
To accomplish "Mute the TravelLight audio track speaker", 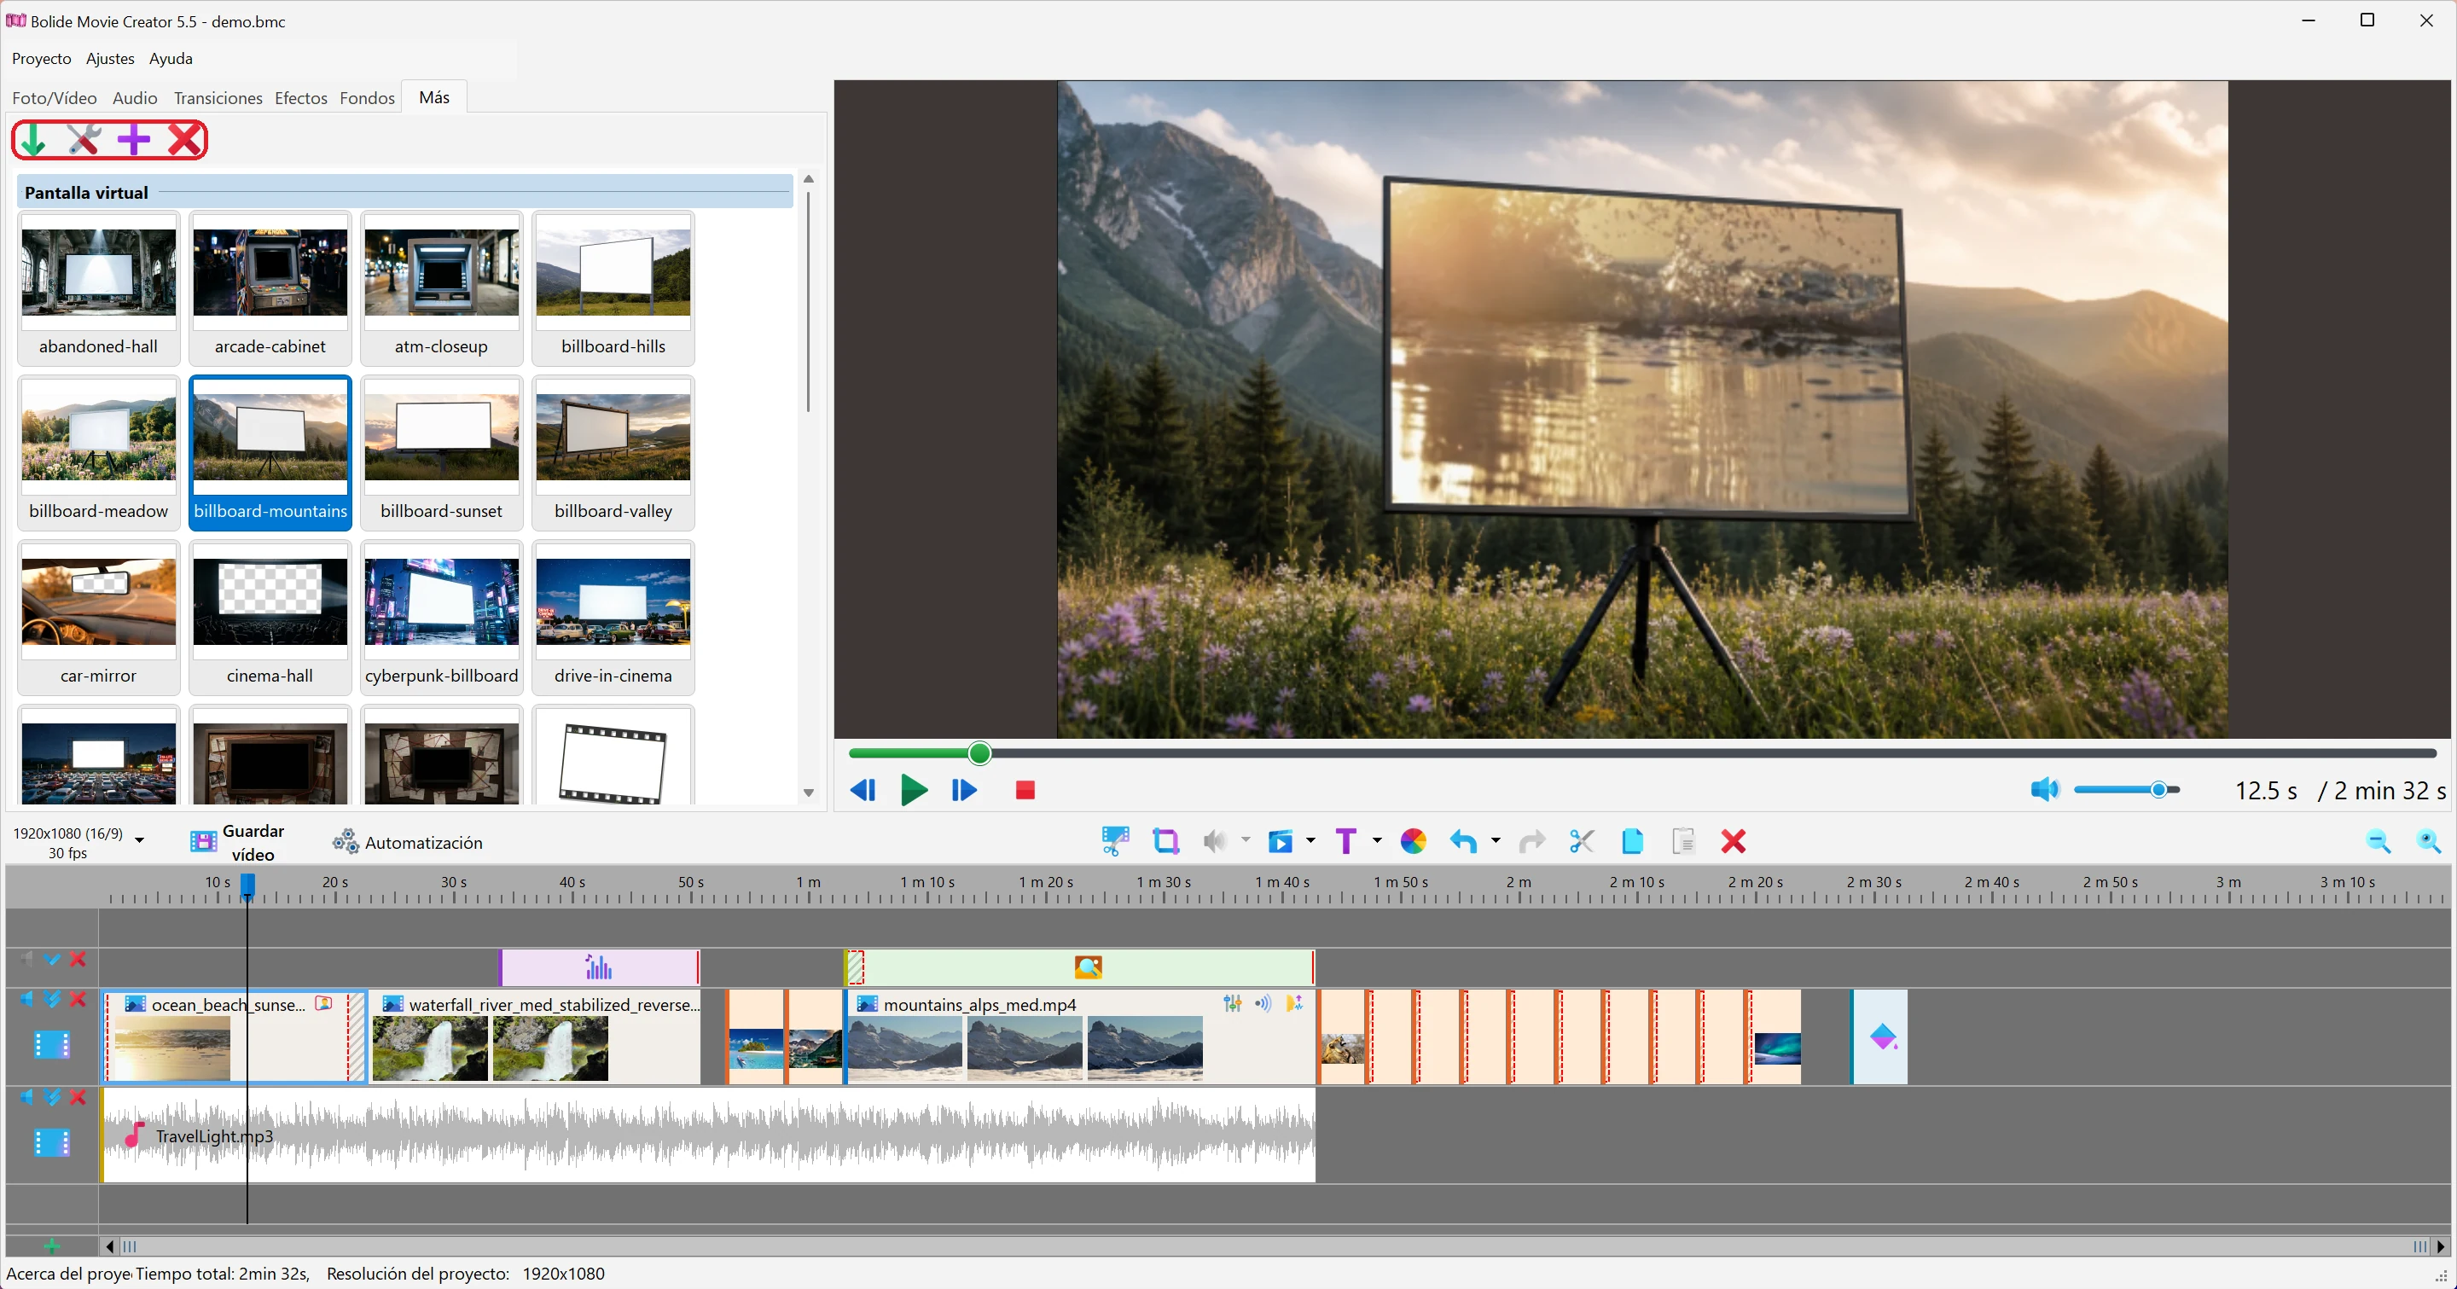I will pyautogui.click(x=26, y=1097).
